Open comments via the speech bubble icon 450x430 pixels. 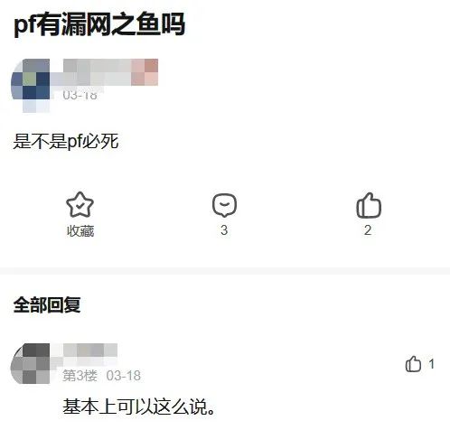coord(224,205)
